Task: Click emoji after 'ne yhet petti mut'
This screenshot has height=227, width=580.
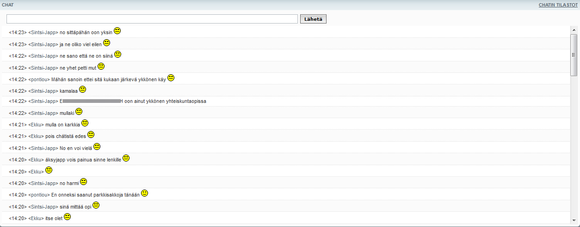Action: click(101, 66)
